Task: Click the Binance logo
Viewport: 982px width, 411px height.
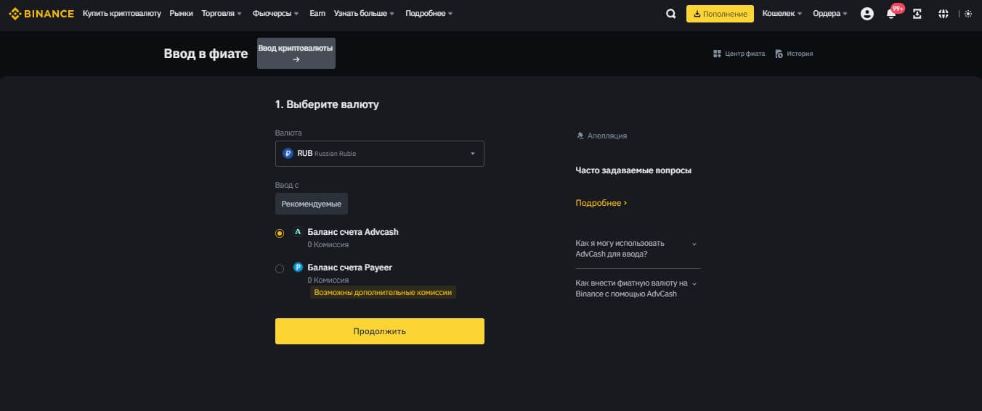Action: tap(41, 13)
